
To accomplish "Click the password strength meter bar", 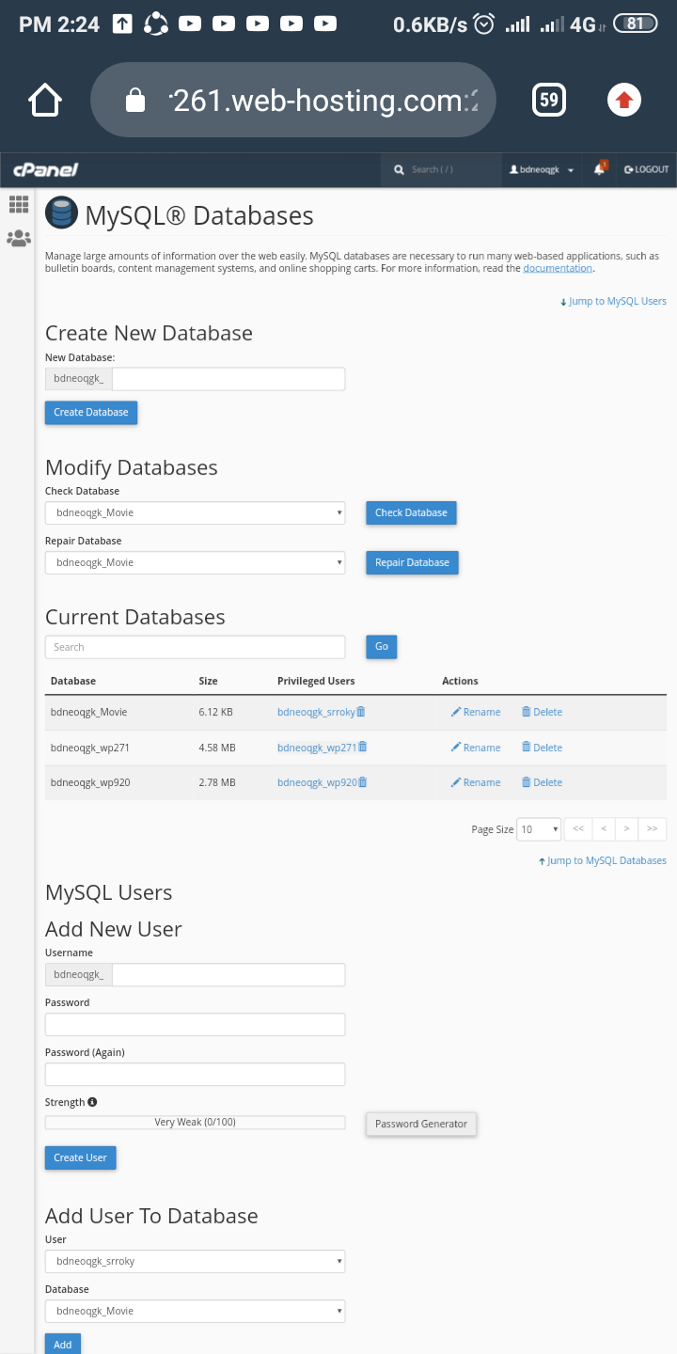I will [x=195, y=1123].
